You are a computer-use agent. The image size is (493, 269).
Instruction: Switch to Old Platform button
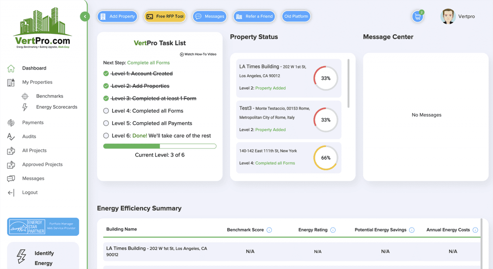click(x=296, y=16)
